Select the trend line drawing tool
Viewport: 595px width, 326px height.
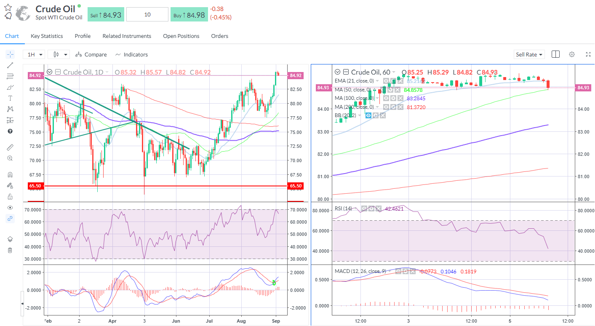(10, 65)
